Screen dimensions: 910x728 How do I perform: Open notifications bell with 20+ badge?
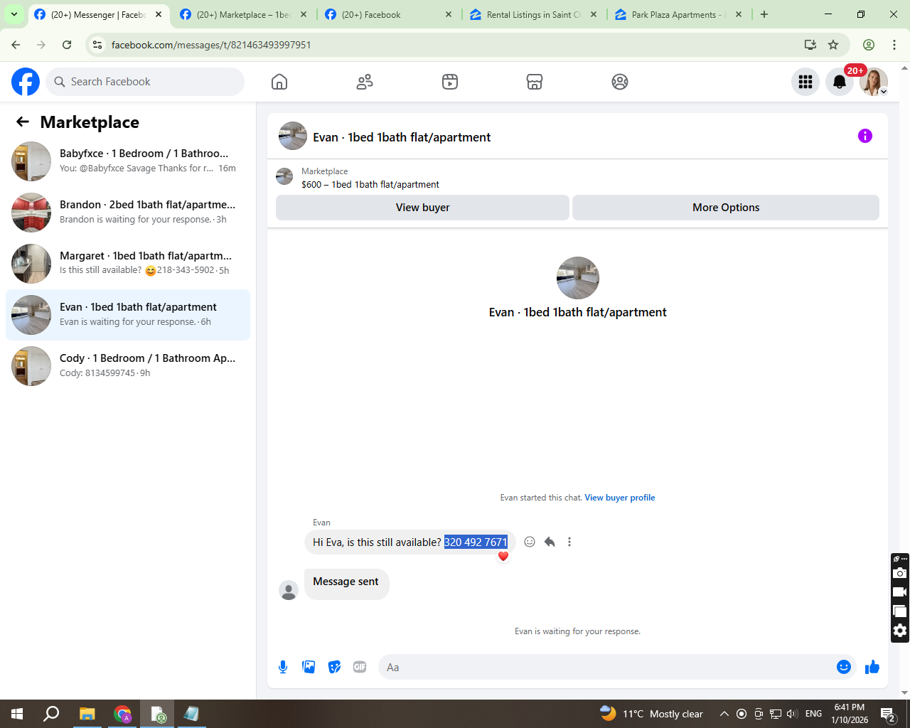click(x=840, y=82)
